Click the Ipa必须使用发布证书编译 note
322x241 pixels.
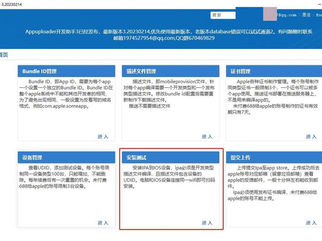point(272,195)
